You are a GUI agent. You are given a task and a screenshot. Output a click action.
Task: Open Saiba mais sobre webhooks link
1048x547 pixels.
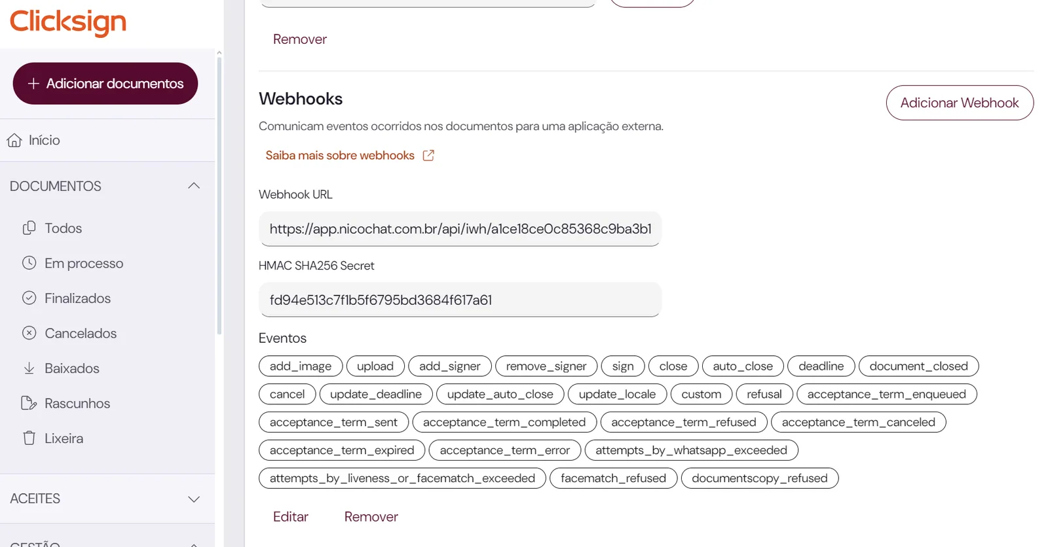340,156
